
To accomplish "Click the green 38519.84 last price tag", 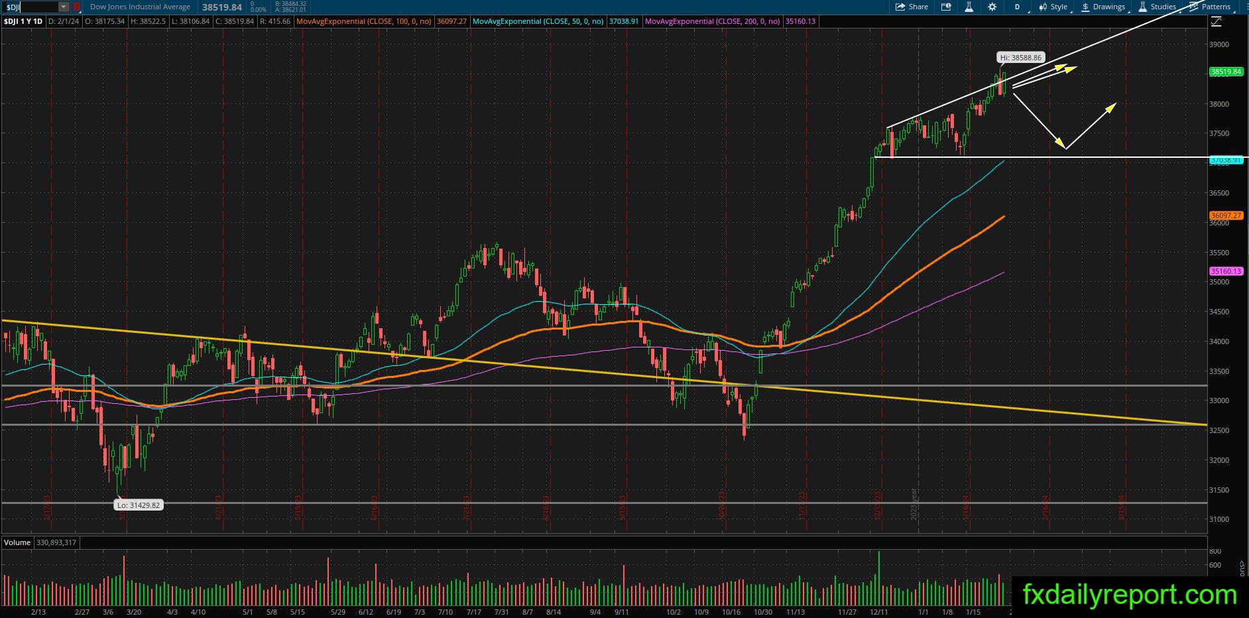I will (1226, 72).
